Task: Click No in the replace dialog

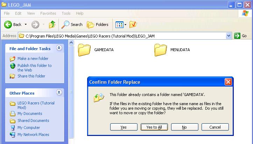Action: [184, 127]
